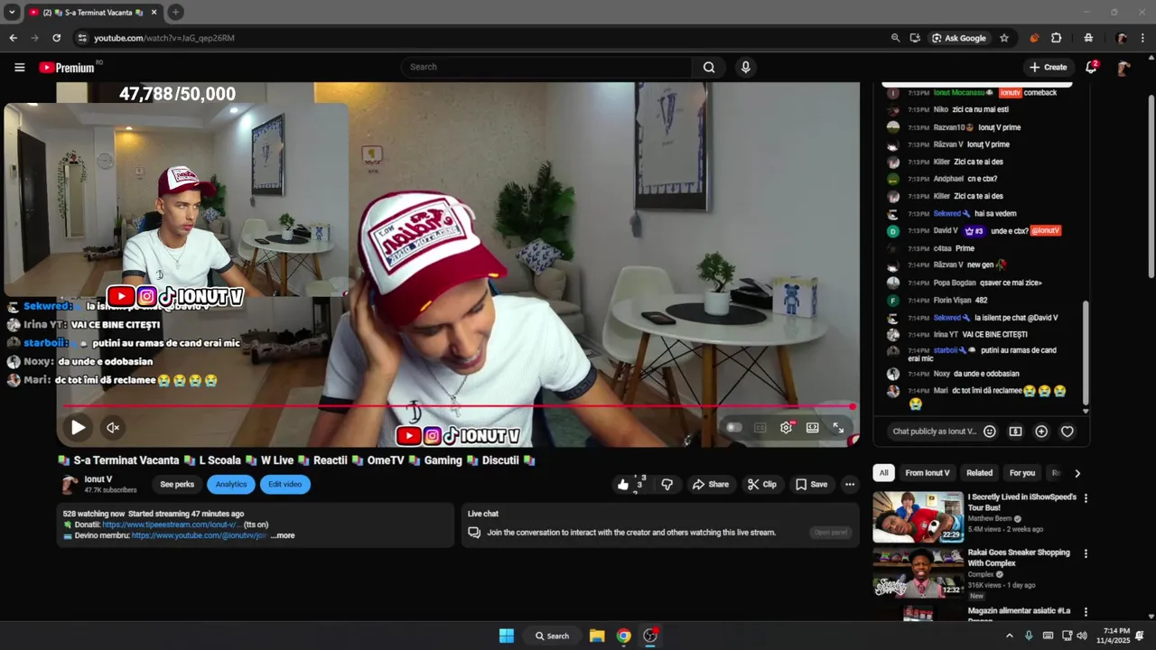Go to YouTube Premium home logo
Screen dimensions: 1156x650
click(x=67, y=68)
